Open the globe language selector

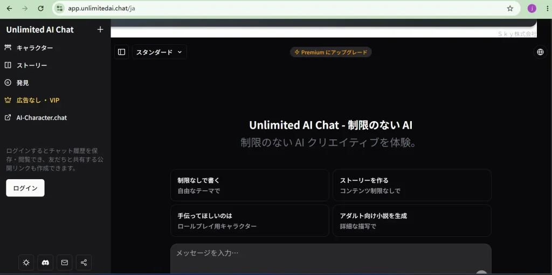(x=540, y=52)
